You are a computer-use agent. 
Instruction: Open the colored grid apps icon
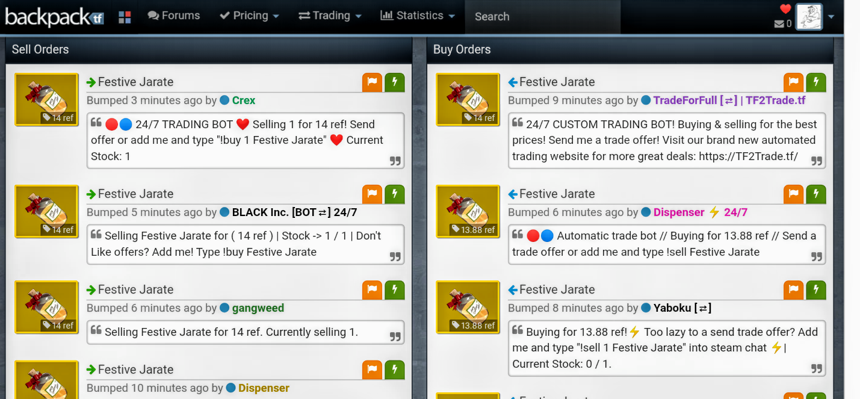tap(125, 17)
